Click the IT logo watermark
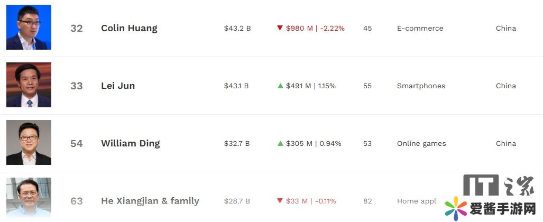This screenshot has height=222, width=543. tap(482, 185)
